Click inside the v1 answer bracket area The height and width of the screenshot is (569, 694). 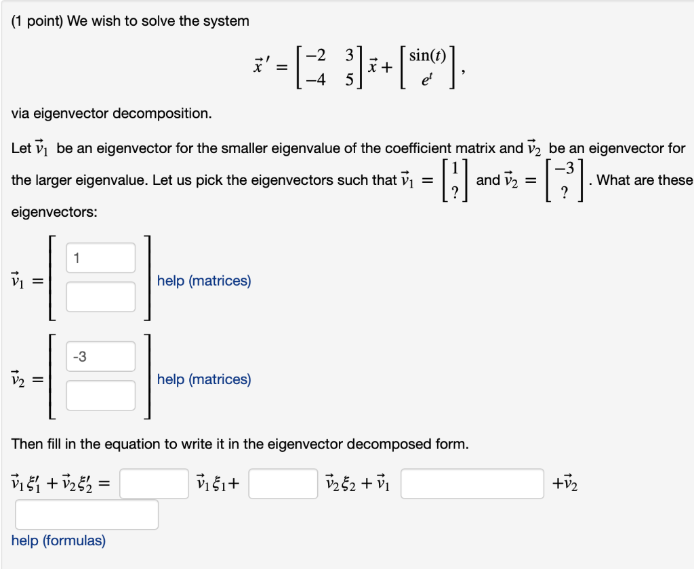[x=100, y=277]
